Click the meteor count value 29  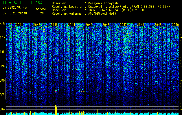click(x=42, y=13)
